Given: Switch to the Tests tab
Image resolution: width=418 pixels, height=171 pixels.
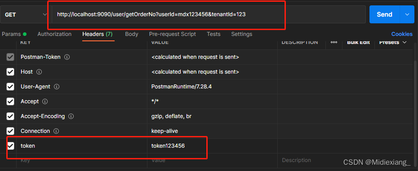Looking at the screenshot, I should (213, 34).
